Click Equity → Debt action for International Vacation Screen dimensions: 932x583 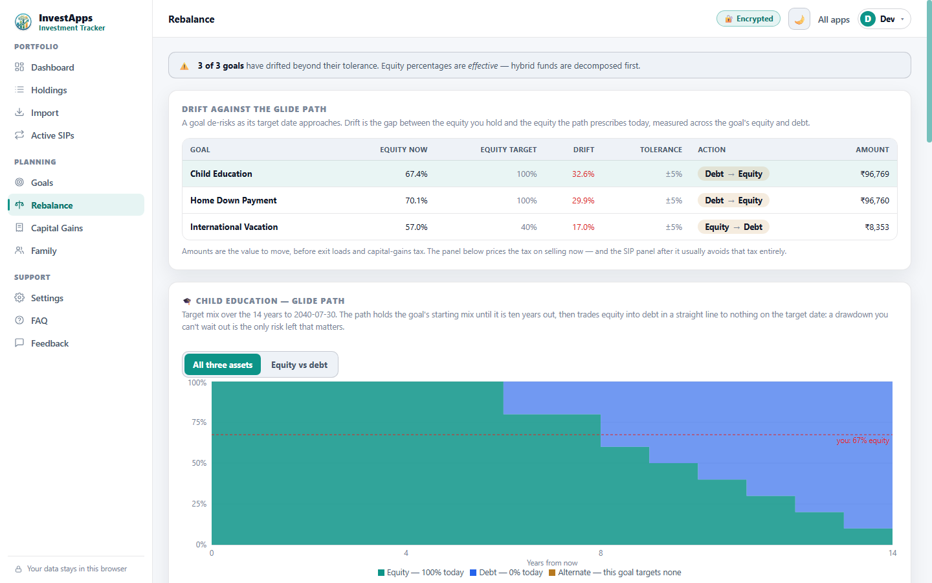(733, 227)
